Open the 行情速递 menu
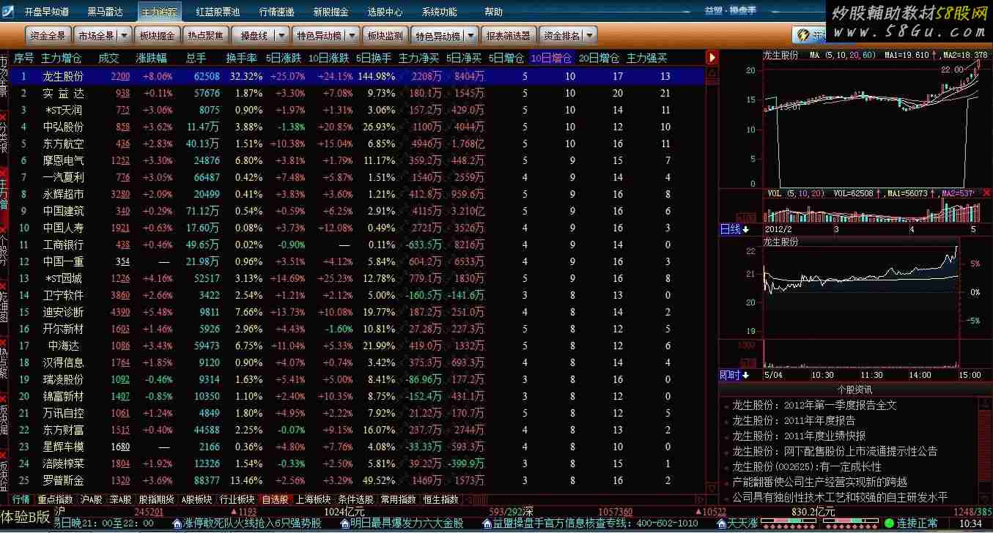The width and height of the screenshot is (993, 533). (x=276, y=12)
